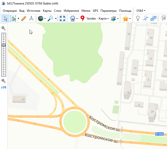Select the add polygon tool
167x149 pixels.
tap(153, 19)
